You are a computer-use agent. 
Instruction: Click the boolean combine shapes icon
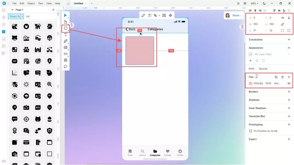click(155, 15)
